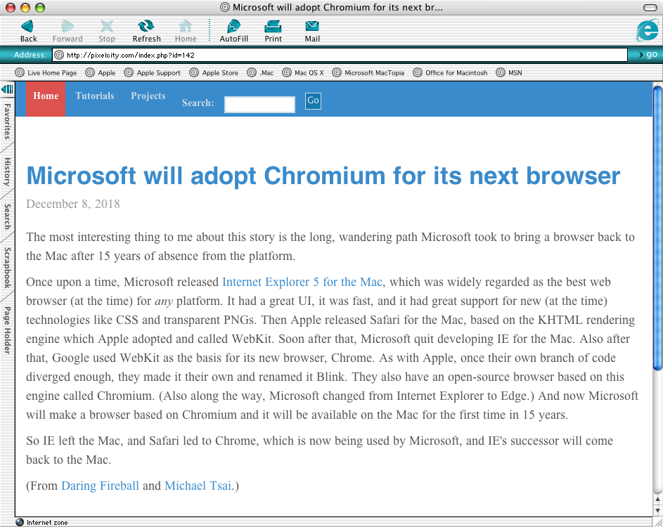Click the address URL field
Viewport: 663px width, 527px height.
(x=340, y=55)
